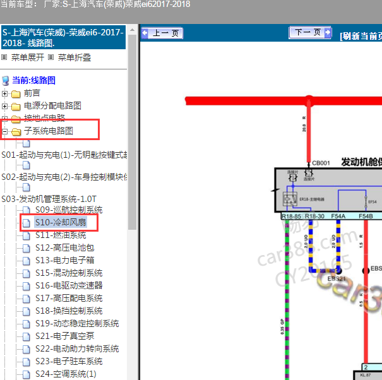Image resolution: width=382 pixels, height=380 pixels.
Task: Click the 上海汽车(荣威) 线路图 sidebar title
Action: coord(63,37)
